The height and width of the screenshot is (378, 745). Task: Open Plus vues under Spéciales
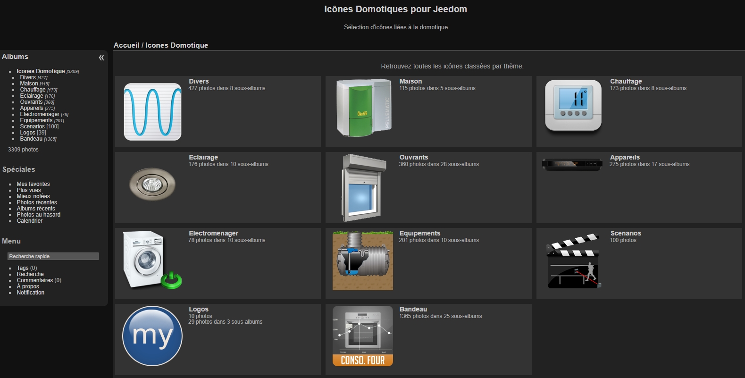coord(29,190)
